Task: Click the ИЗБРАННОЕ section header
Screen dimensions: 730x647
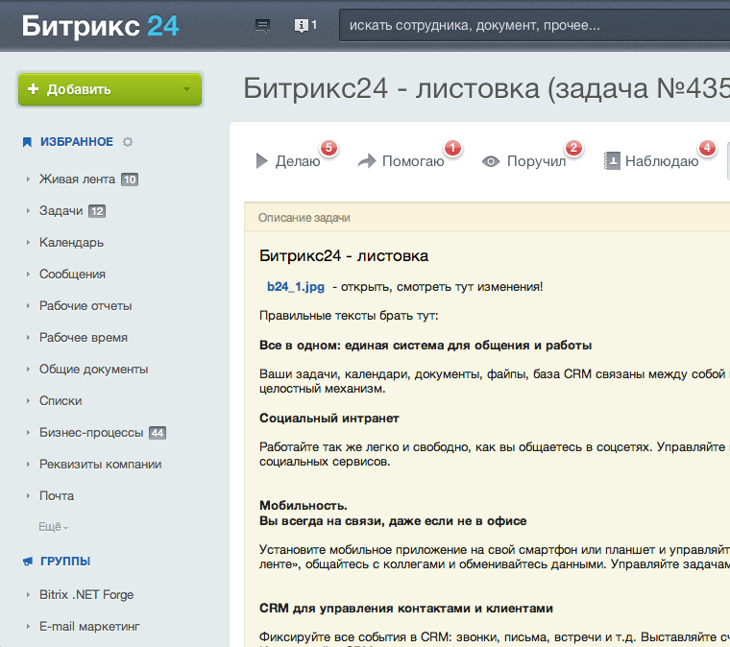Action: tap(77, 142)
